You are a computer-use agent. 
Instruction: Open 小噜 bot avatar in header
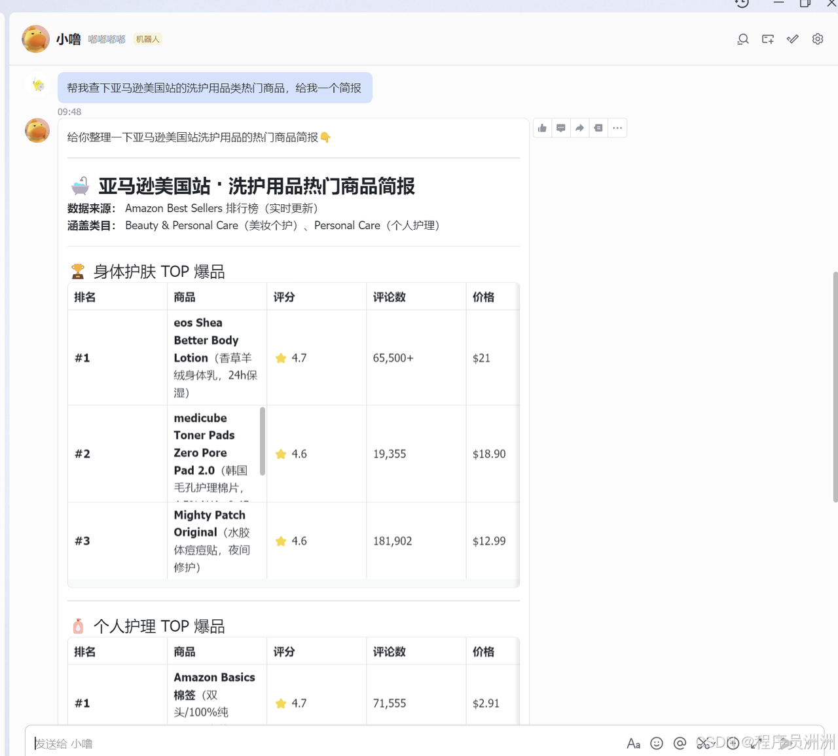[35, 39]
